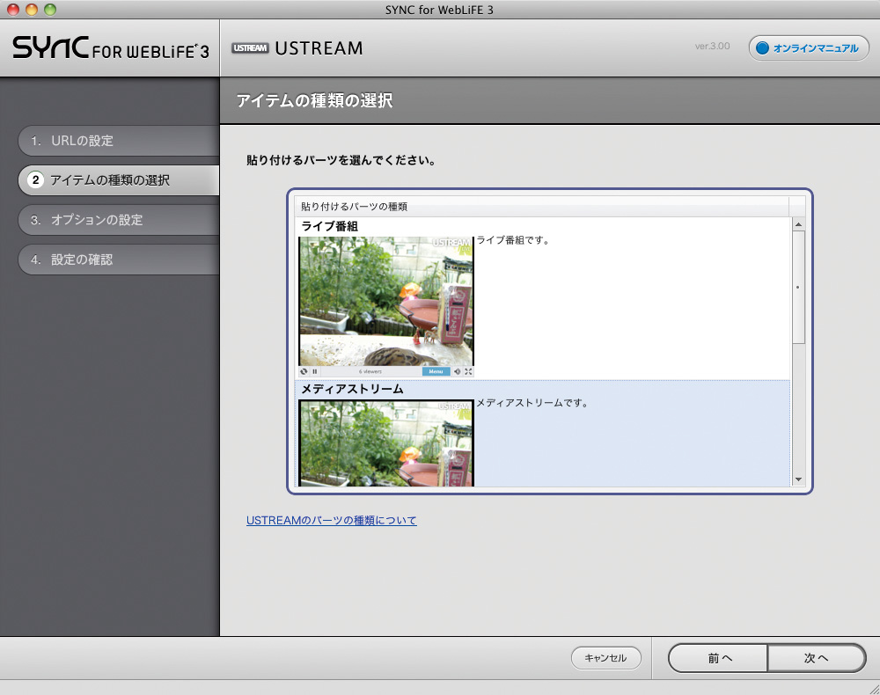Select the メディアストリーム title row

[x=353, y=389]
